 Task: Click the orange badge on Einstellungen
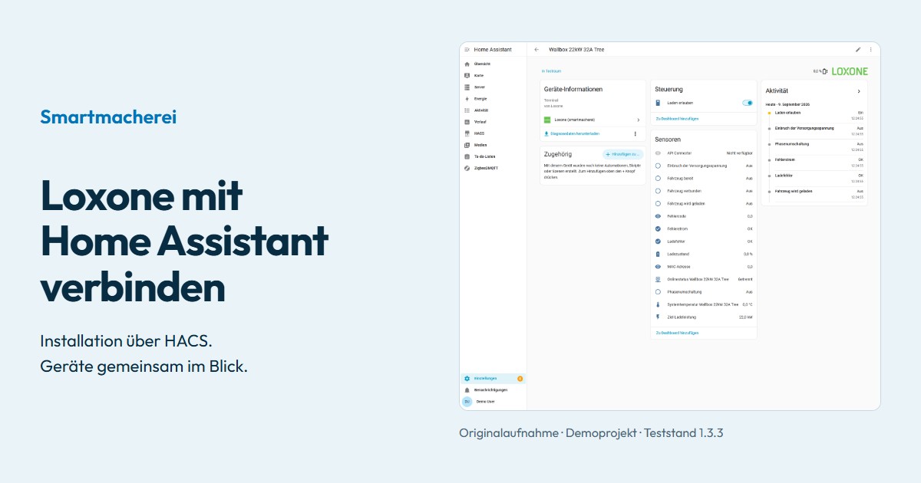click(520, 378)
